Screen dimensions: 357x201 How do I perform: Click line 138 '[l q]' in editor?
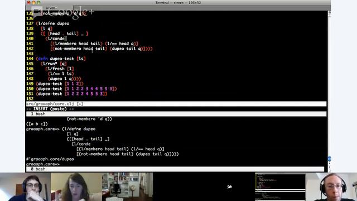click(x=47, y=28)
